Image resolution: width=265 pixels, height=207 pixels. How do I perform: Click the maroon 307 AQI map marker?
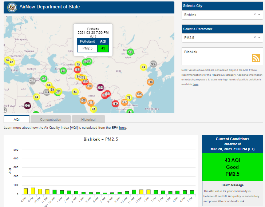click(x=27, y=106)
